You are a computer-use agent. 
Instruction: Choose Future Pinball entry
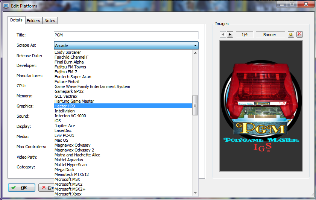pos(123,82)
